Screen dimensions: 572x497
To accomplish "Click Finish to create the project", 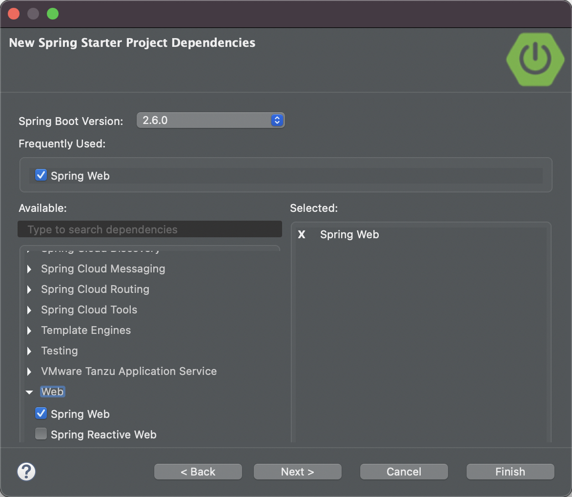I will pyautogui.click(x=511, y=472).
